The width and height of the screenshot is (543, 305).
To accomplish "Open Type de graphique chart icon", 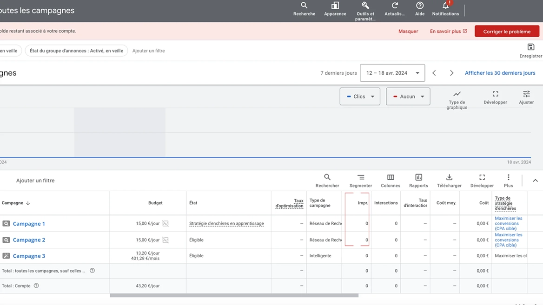I will 457,94.
